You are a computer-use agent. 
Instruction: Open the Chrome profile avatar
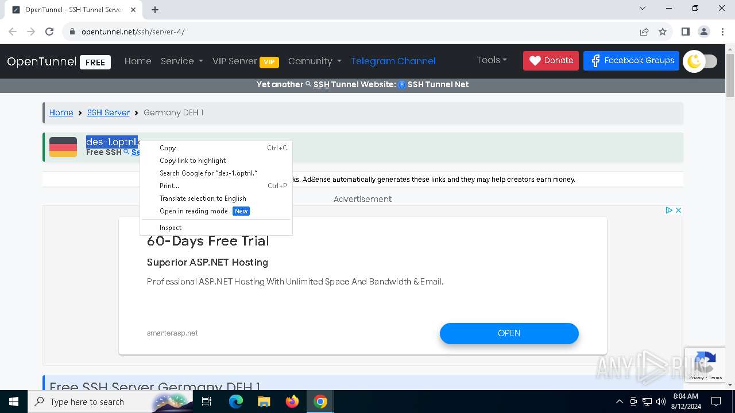(x=704, y=32)
